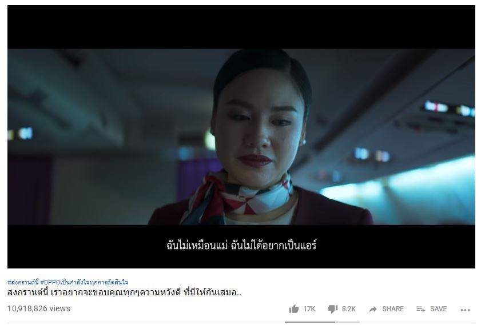Viewport: 481px width, 329px height.
Task: Click the thumbs-up like icon
Action: 293,309
